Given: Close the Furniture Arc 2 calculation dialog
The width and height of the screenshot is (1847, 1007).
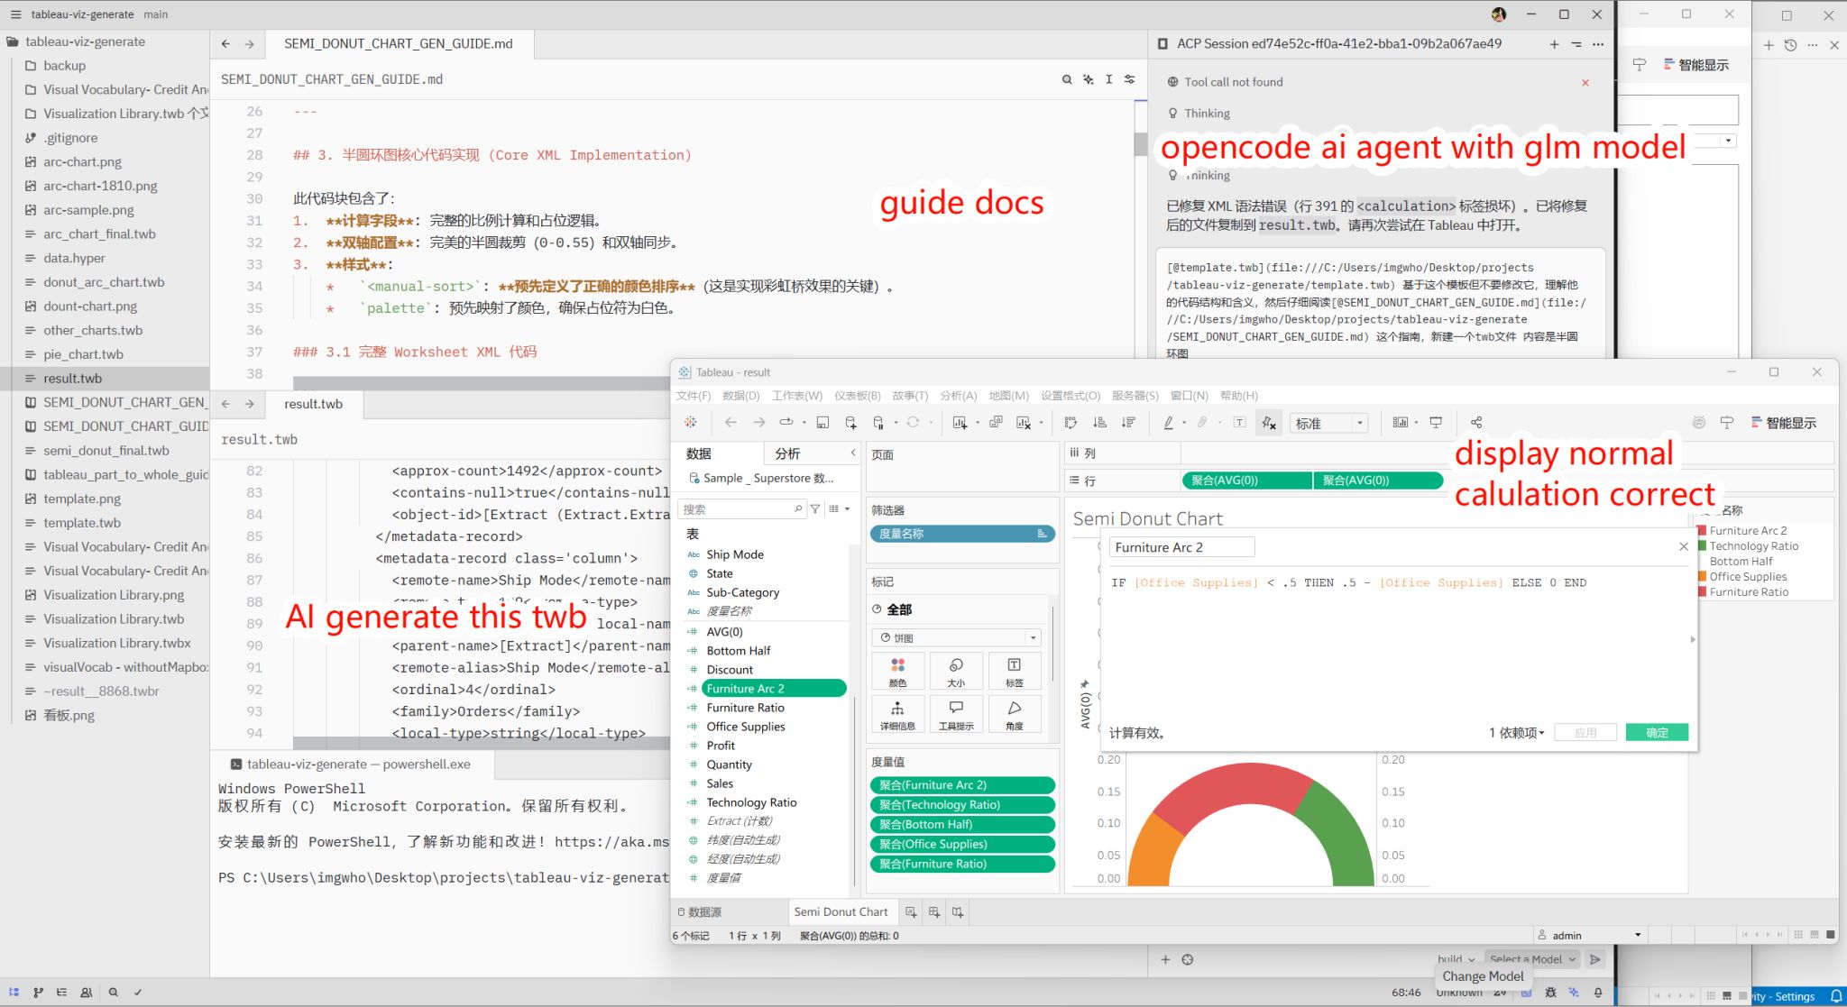Looking at the screenshot, I should click(1684, 546).
